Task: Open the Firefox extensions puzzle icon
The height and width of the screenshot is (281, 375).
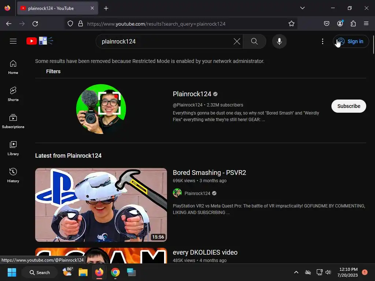Action: (353, 23)
